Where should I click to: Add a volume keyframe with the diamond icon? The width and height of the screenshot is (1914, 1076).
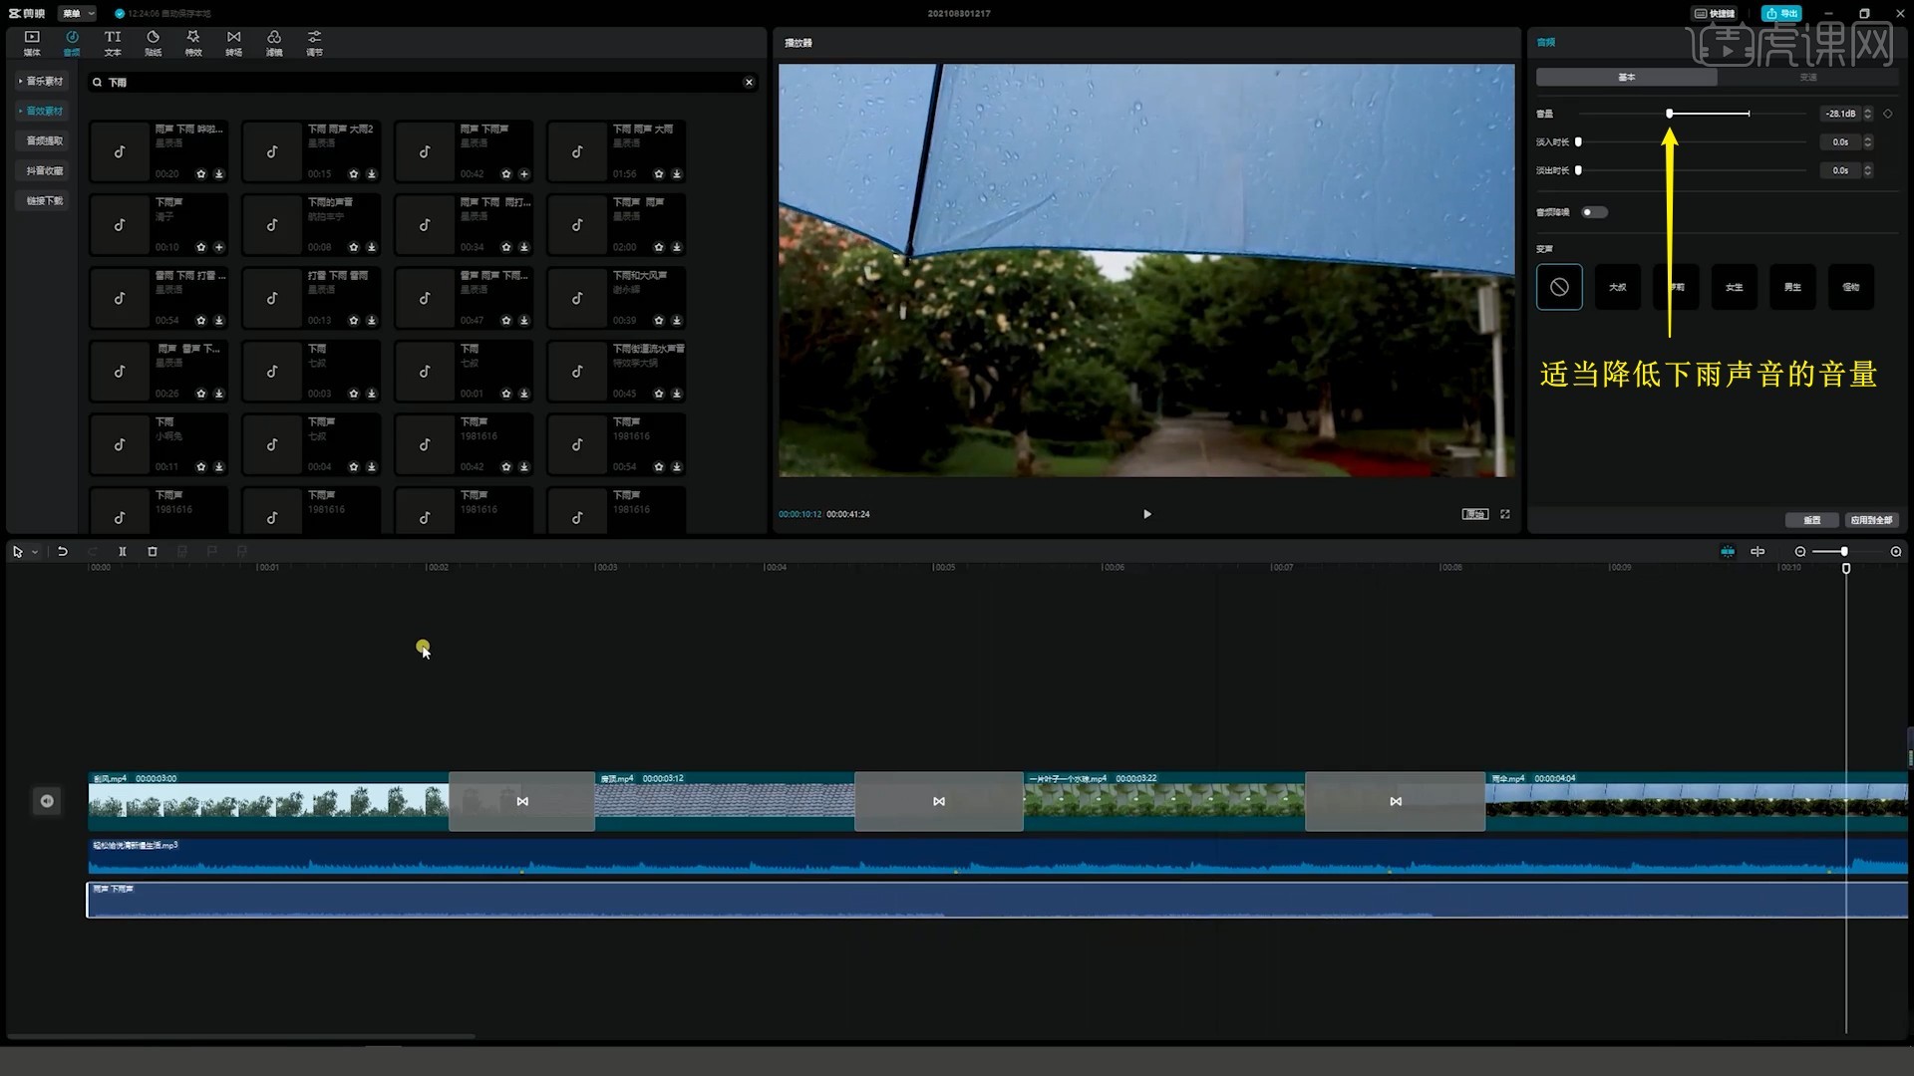click(1888, 114)
